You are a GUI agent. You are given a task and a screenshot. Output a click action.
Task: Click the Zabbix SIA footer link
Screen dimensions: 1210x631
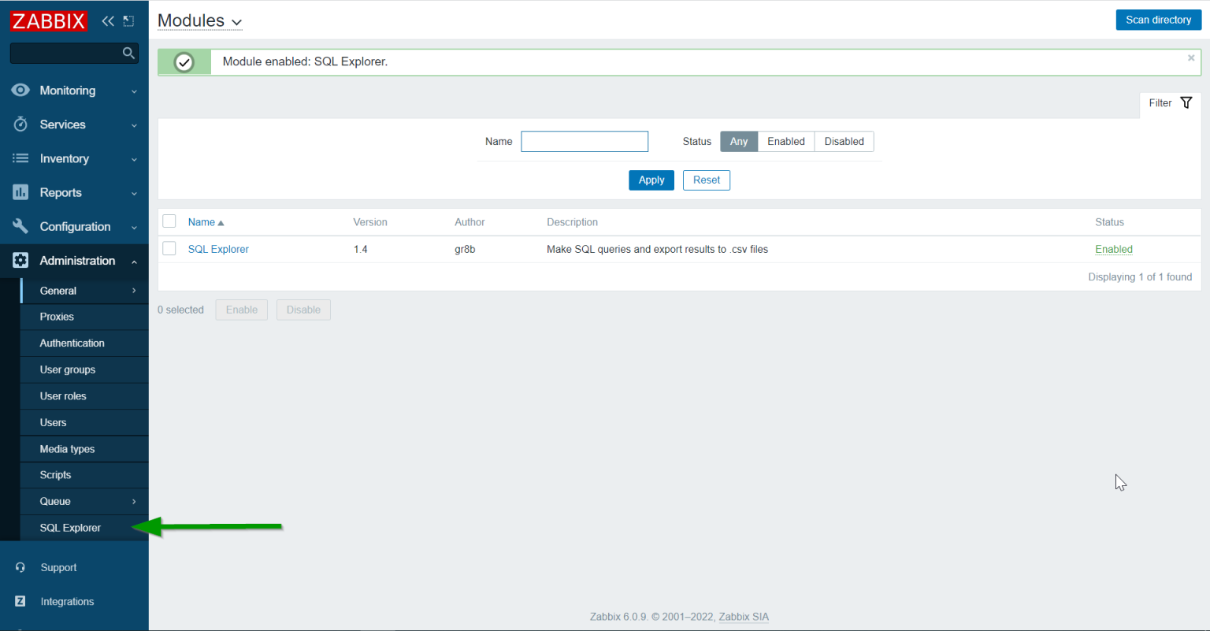(743, 617)
